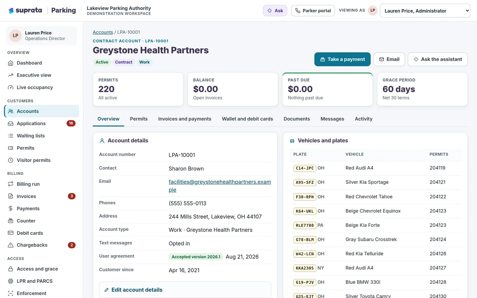Open the Invoices and payments tab
This screenshot has width=477, height=298.
point(185,119)
